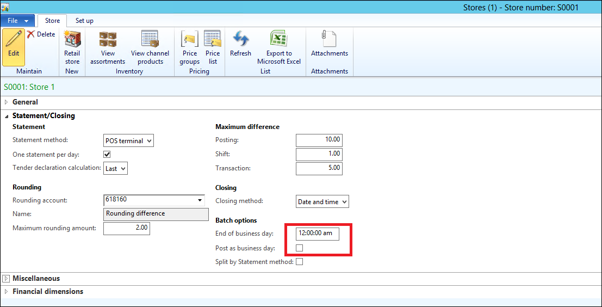This screenshot has width=602, height=307.
Task: Open Closing method dropdown
Action: (x=322, y=201)
